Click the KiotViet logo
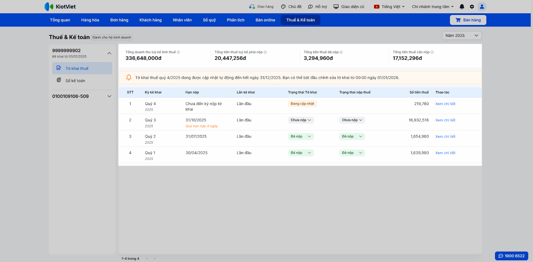 click(60, 7)
